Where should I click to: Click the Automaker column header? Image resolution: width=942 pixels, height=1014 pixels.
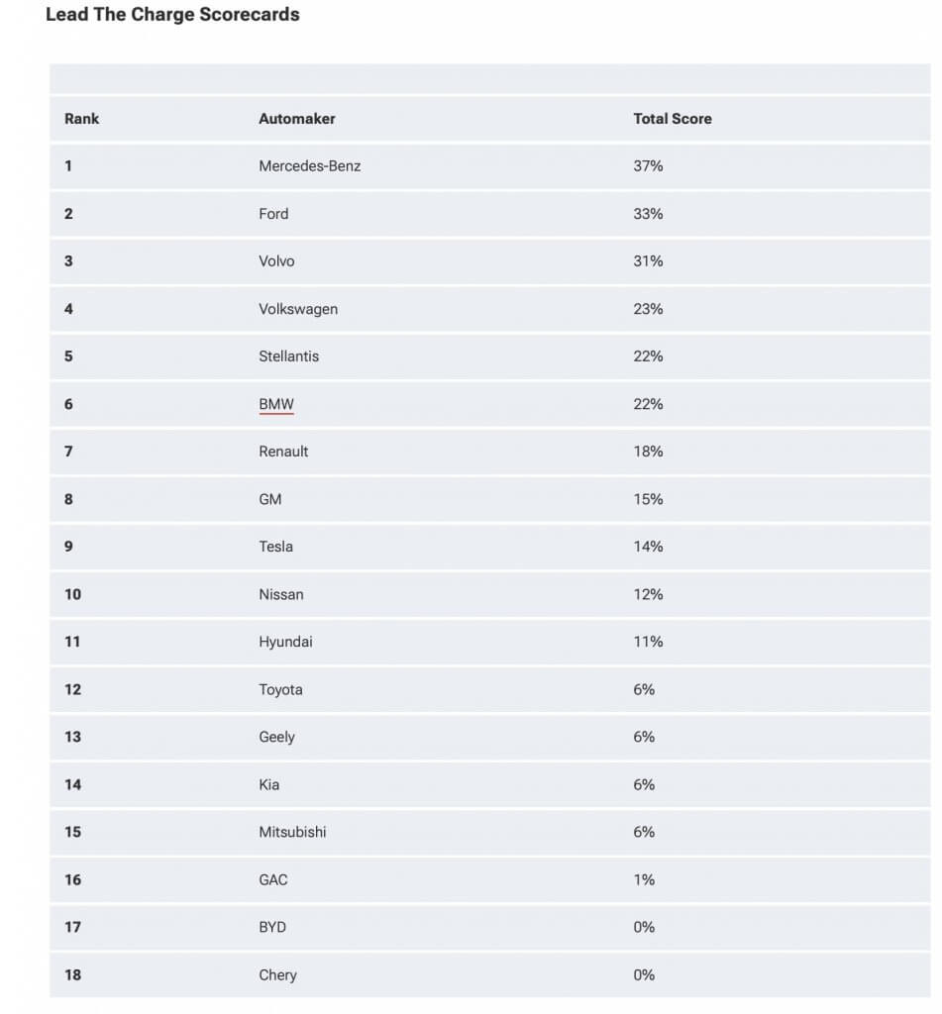click(x=296, y=119)
